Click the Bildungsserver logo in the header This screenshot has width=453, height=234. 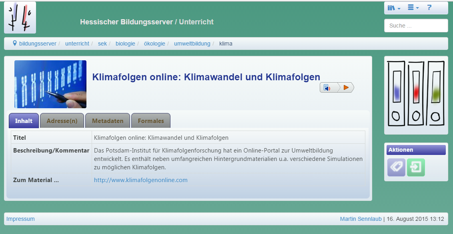point(20,18)
